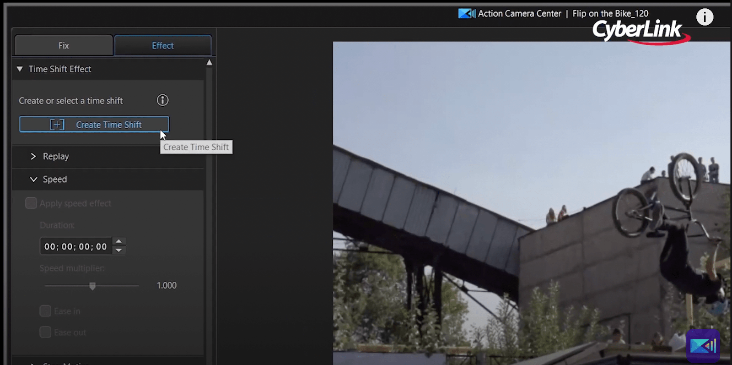
Task: Collapse the Speed section
Action: (x=33, y=180)
